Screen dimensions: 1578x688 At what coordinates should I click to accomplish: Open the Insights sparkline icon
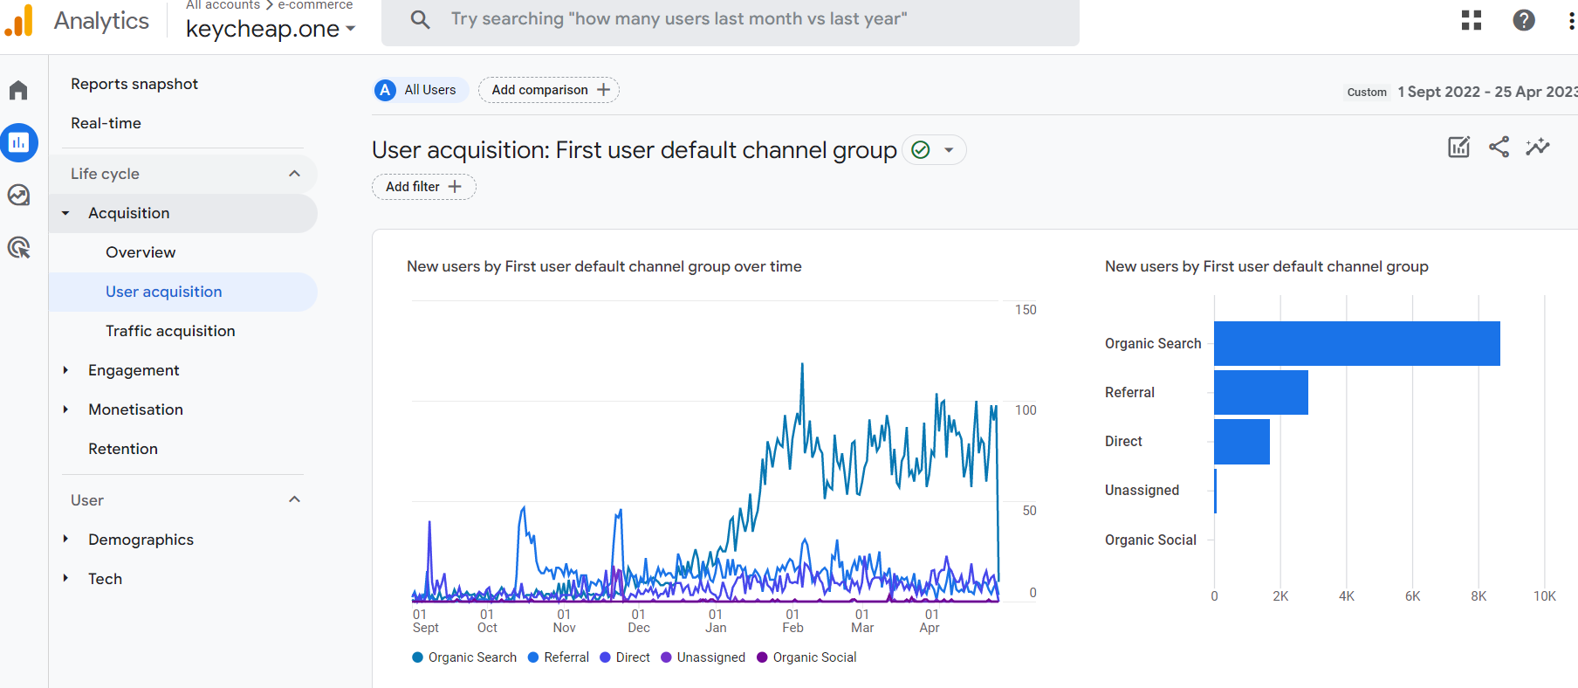click(x=1538, y=147)
